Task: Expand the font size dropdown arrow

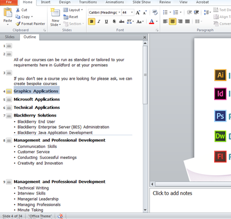Action: [x=132, y=12]
